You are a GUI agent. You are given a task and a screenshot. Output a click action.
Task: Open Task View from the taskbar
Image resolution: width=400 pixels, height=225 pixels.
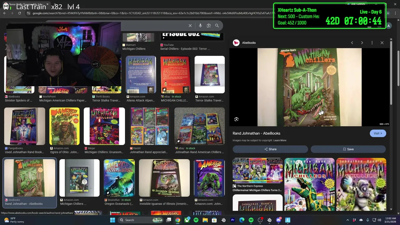coord(169,220)
